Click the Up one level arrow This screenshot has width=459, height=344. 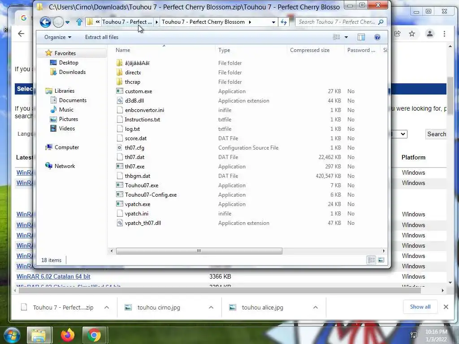(x=79, y=22)
